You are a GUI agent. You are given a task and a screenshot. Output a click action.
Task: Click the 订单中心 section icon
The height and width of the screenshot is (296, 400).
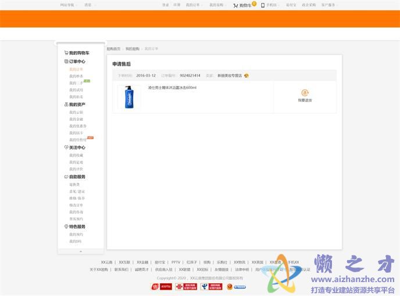tap(66, 62)
